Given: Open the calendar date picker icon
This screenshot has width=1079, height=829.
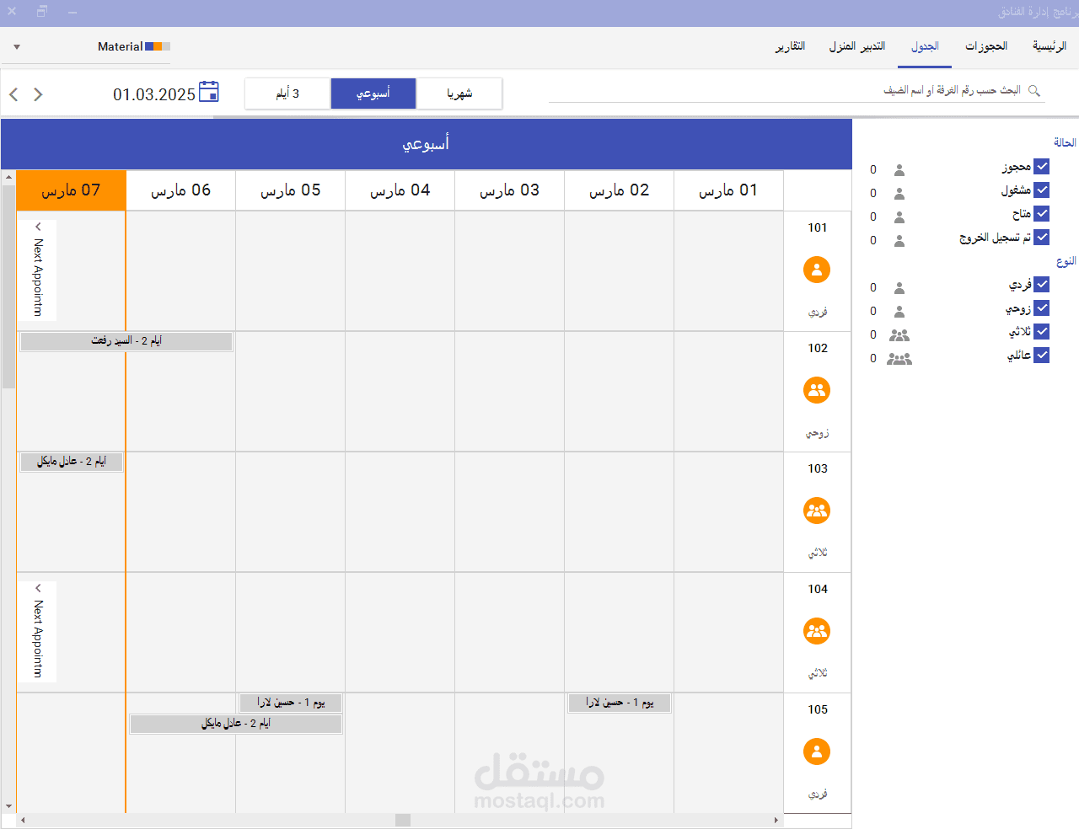Looking at the screenshot, I should tap(209, 92).
